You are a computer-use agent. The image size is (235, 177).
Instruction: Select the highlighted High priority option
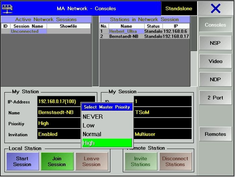click(x=107, y=143)
